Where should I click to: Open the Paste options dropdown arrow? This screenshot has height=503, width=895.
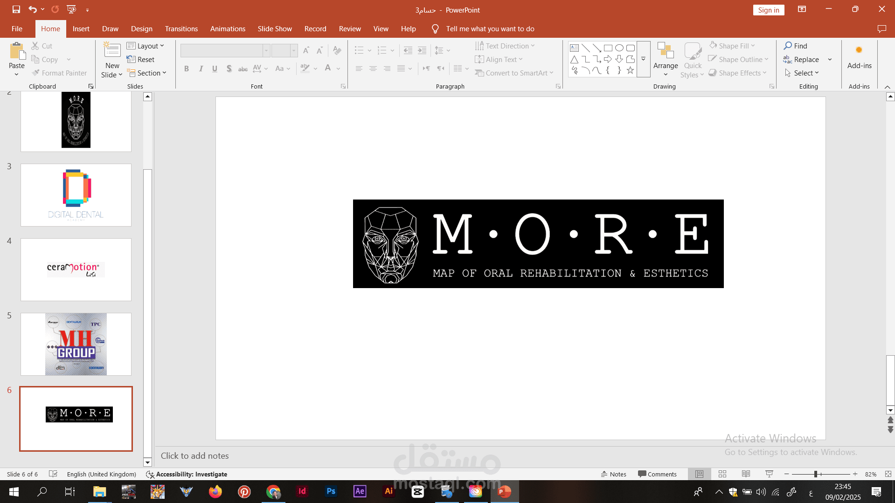17,74
